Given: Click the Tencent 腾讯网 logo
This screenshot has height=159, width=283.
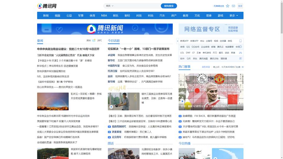Looking at the screenshot, I should pos(47,6).
